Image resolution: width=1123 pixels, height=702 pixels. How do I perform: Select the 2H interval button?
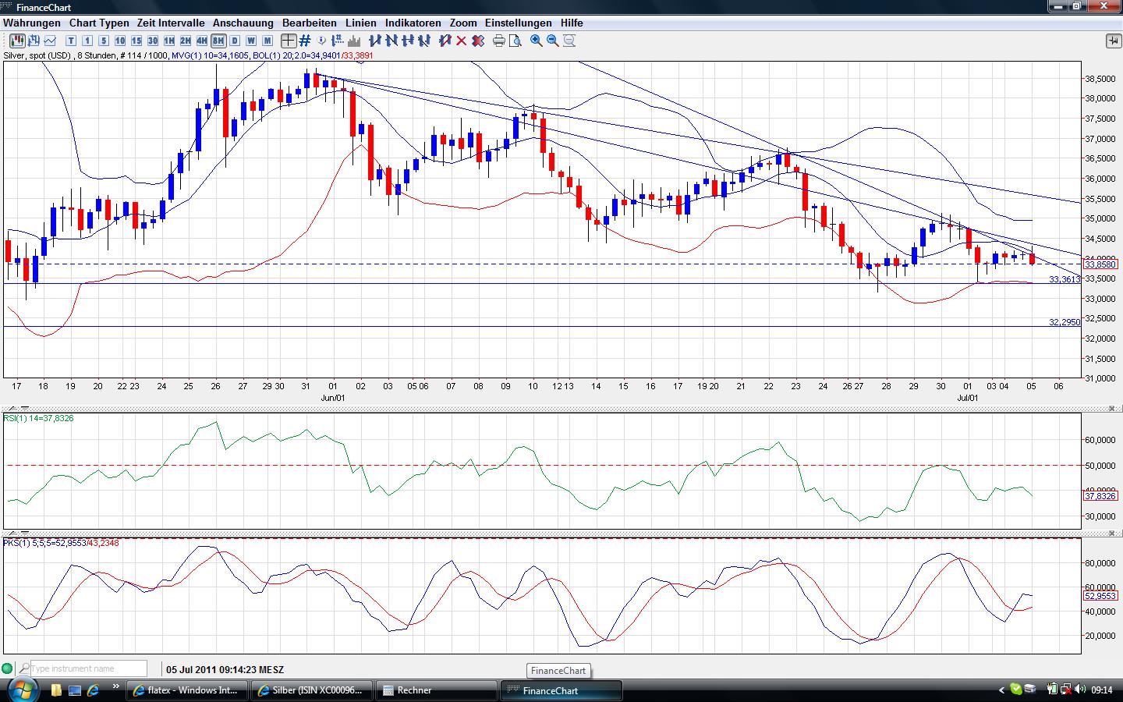(186, 41)
